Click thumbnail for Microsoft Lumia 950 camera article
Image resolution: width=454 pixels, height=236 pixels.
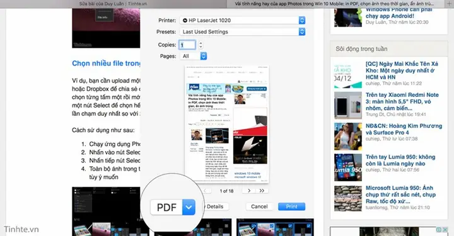(x=347, y=198)
